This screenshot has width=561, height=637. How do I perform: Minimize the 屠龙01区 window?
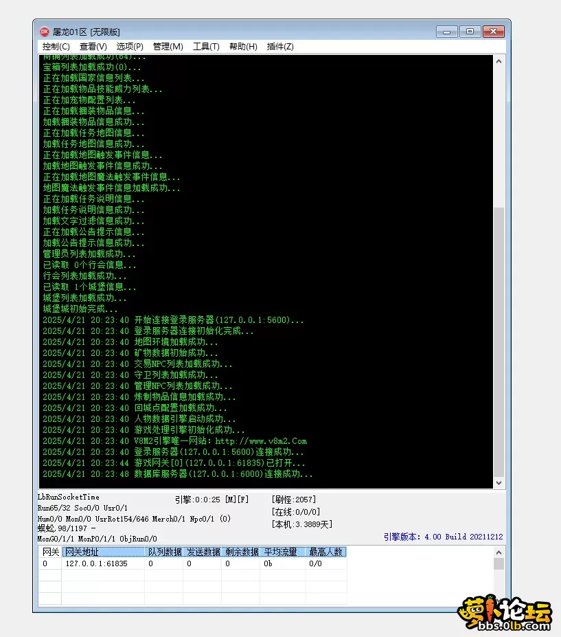[446, 32]
